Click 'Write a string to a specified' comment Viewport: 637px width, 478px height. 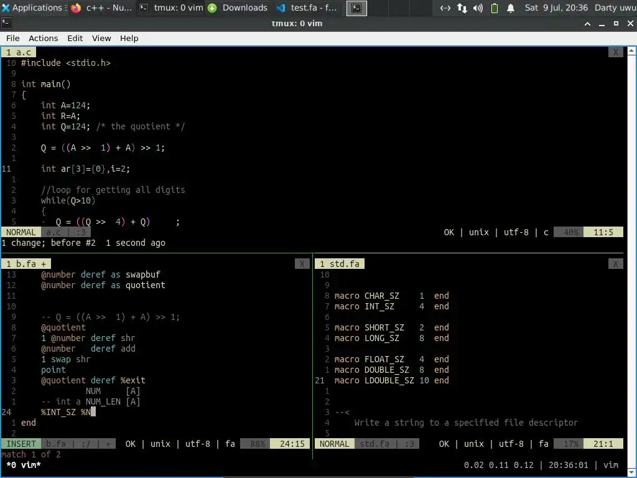(466, 423)
